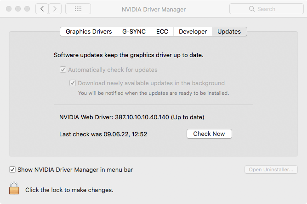The image size is (307, 204).
Task: Select the ECC tab
Action: tap(162, 31)
